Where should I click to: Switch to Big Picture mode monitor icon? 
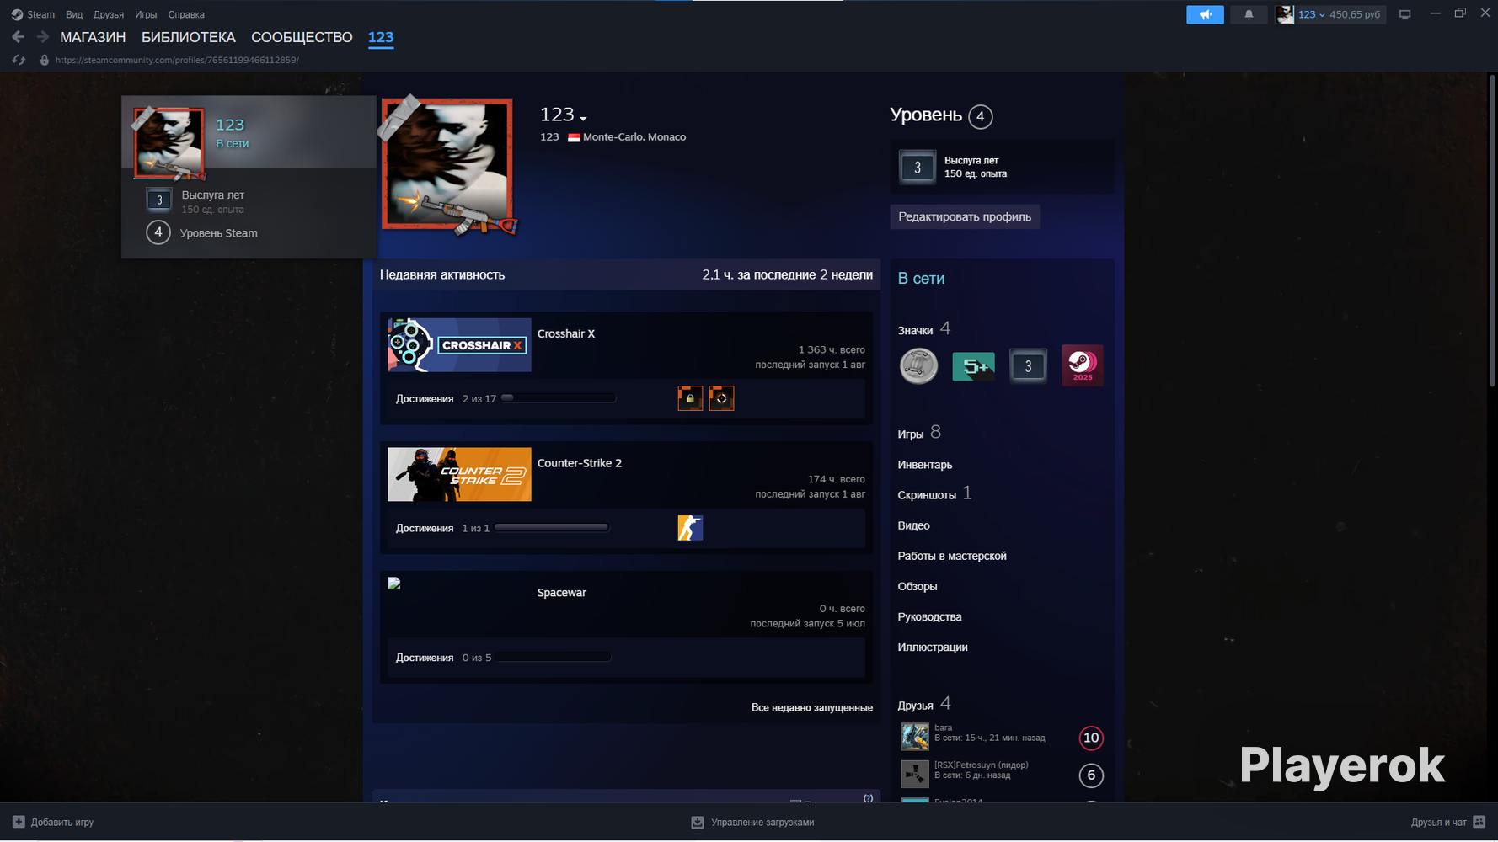pos(1404,14)
